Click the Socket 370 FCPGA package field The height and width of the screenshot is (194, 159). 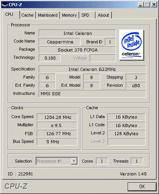tap(77, 50)
